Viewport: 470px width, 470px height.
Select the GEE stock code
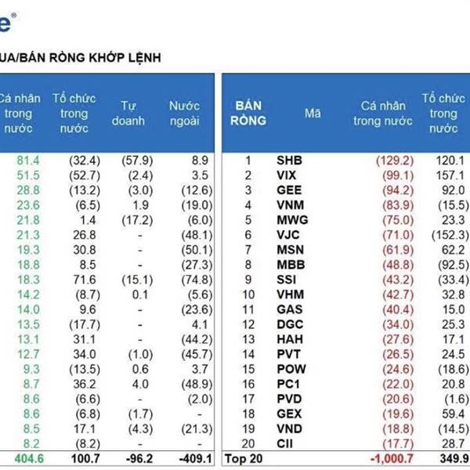(x=289, y=190)
